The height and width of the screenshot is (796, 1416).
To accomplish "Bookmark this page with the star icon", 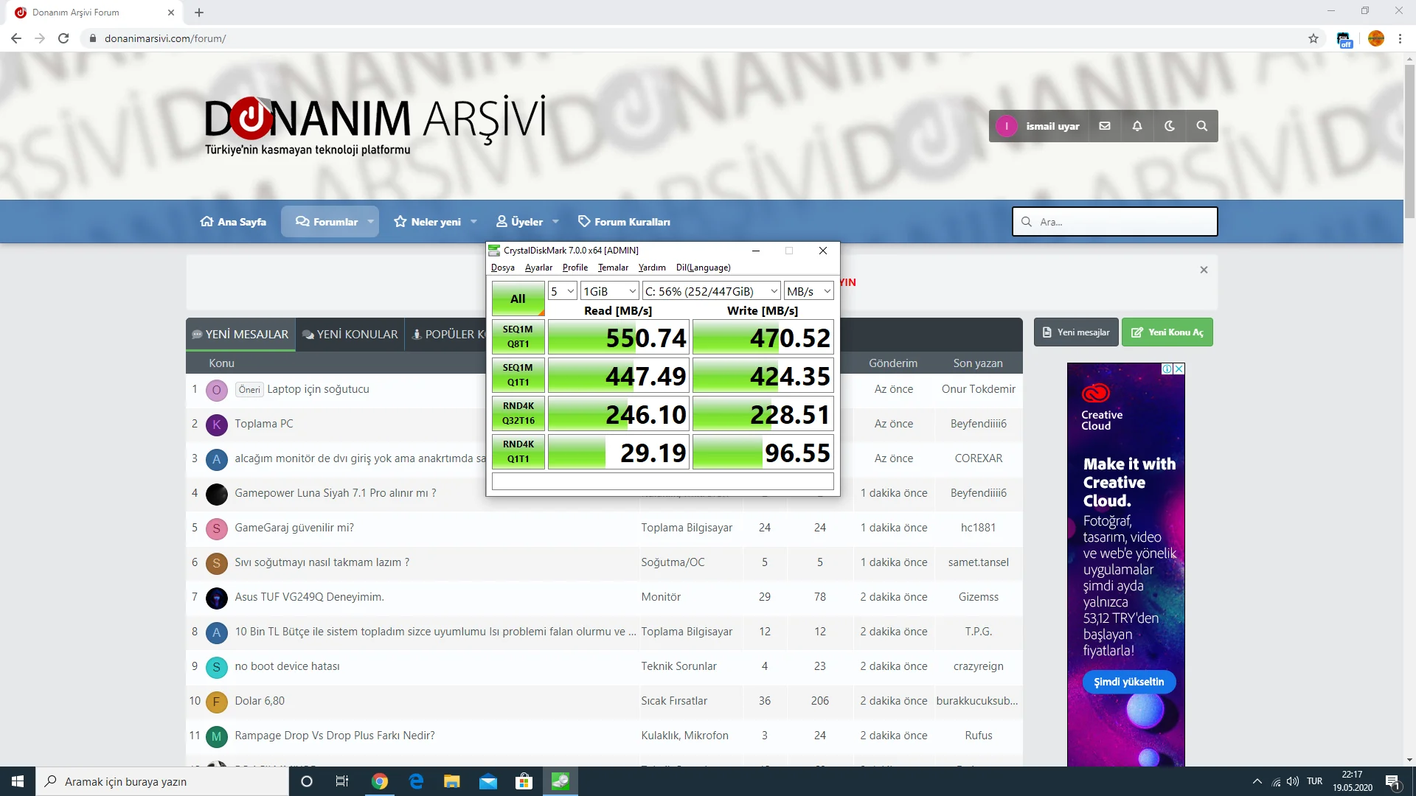I will click(1313, 38).
